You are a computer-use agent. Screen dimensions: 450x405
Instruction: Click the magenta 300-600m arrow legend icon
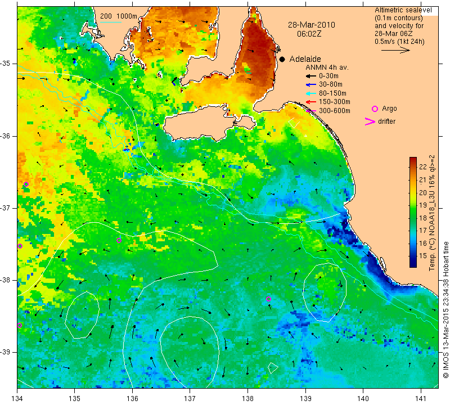point(311,111)
